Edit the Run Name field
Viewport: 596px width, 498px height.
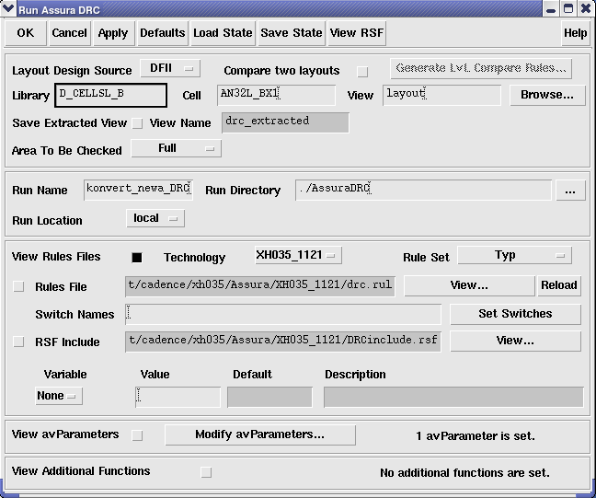click(x=138, y=190)
